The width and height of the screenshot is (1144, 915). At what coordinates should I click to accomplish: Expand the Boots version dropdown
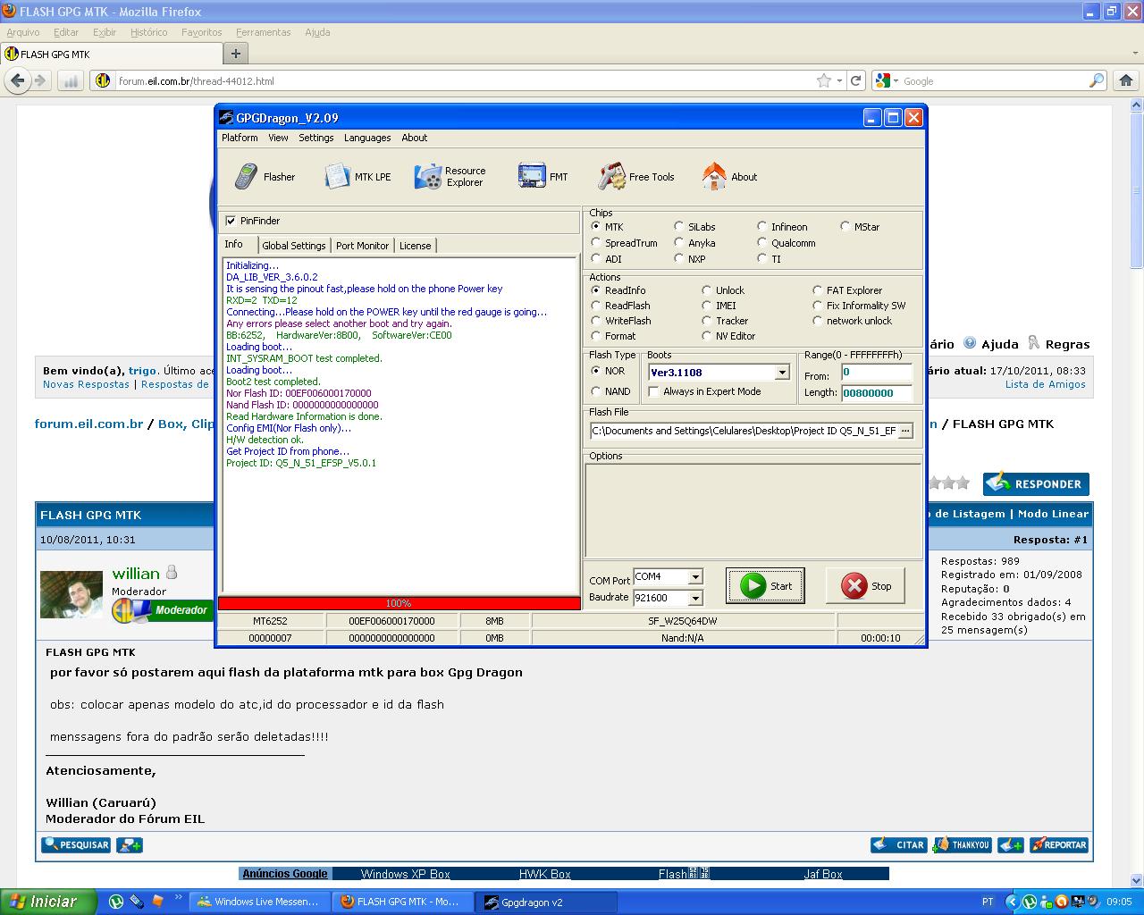pos(782,373)
